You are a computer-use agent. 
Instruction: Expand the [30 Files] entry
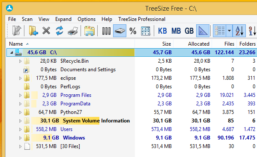(20, 146)
